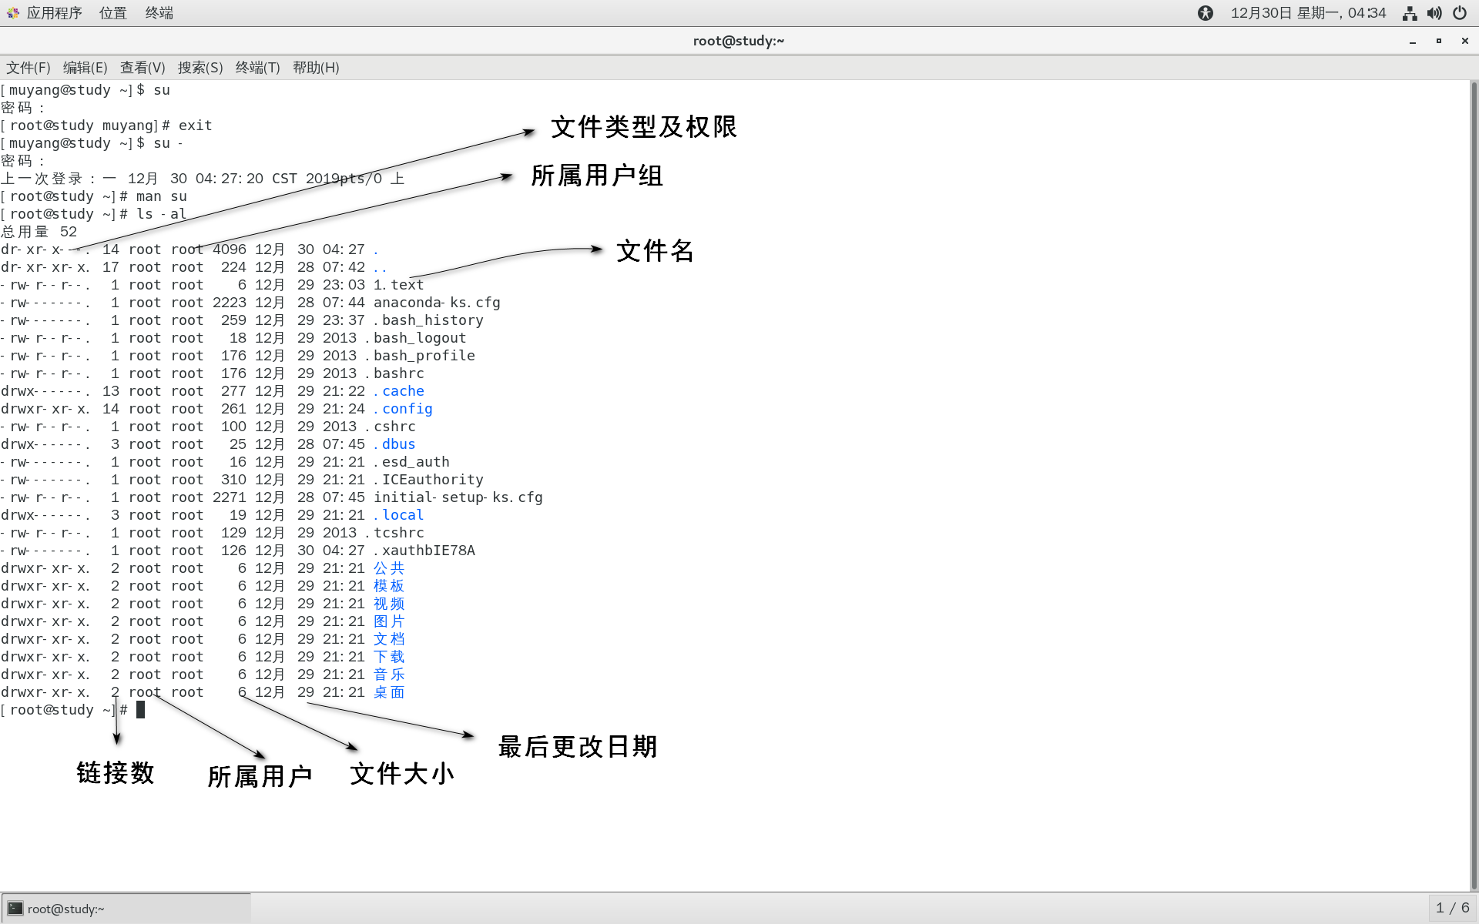Click the .bash_profile file name
The image size is (1479, 924).
[420, 356]
